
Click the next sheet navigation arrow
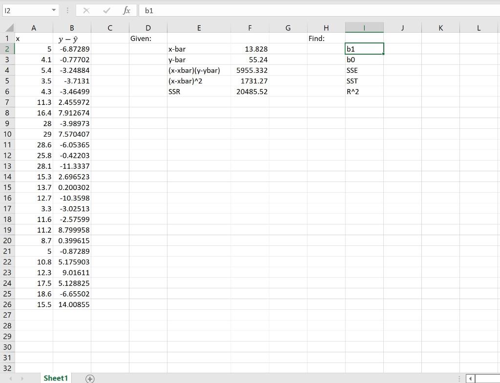coord(21,378)
